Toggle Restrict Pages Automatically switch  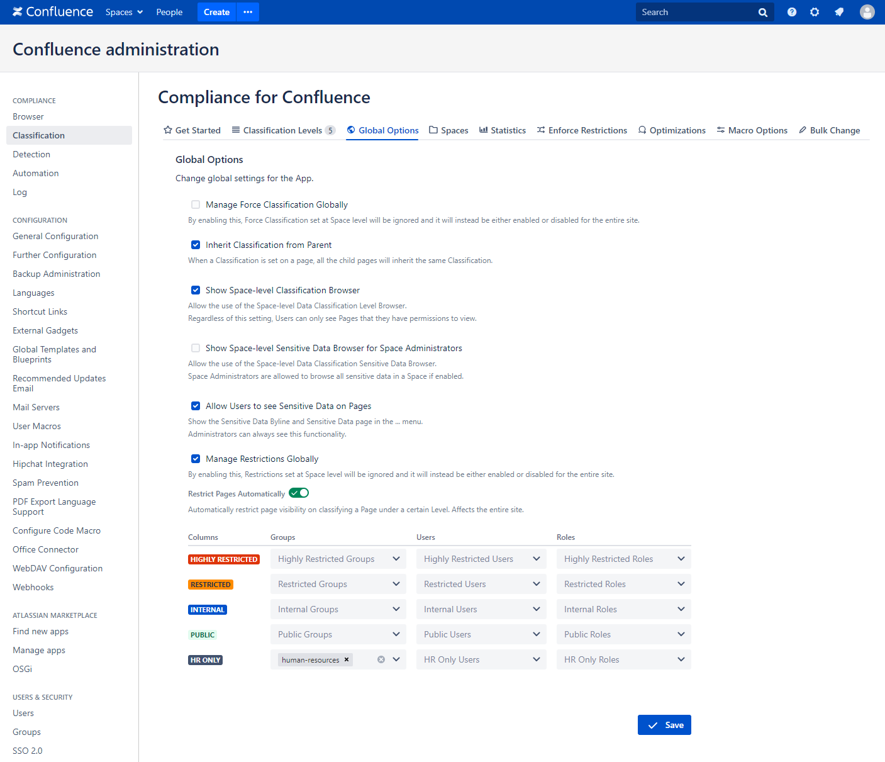click(299, 493)
